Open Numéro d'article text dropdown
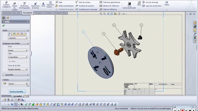The width and height of the screenshot is (198, 111). pyautogui.click(x=18, y=69)
